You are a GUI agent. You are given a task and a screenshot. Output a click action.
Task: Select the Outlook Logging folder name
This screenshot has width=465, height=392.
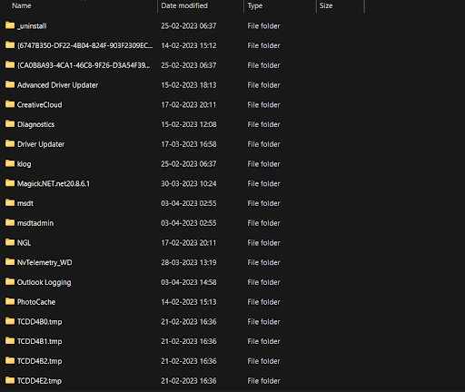(44, 282)
